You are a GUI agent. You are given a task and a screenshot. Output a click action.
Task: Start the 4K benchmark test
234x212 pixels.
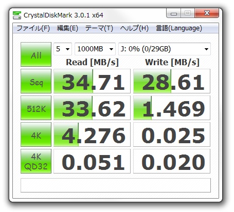tap(36, 134)
